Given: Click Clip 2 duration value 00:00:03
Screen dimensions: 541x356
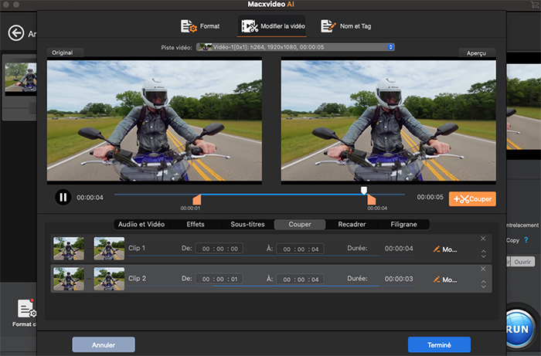Looking at the screenshot, I should 399,279.
